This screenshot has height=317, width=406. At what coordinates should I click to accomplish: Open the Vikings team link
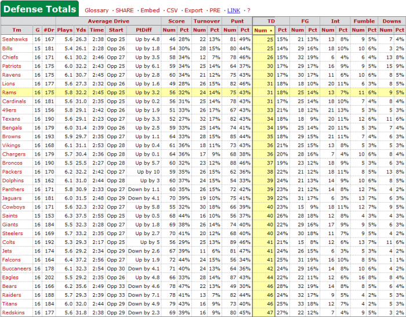pyautogui.click(x=11, y=145)
